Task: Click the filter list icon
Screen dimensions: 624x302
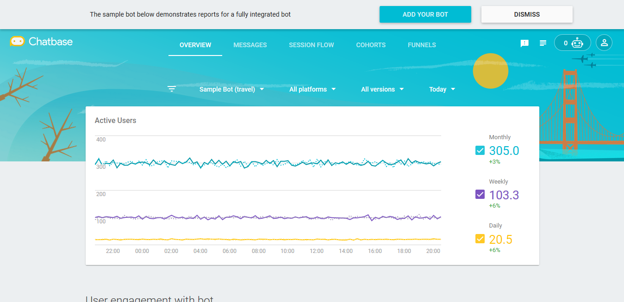Action: click(172, 89)
